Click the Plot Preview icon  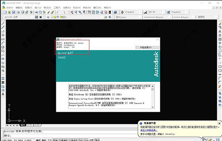[x=23, y=12]
